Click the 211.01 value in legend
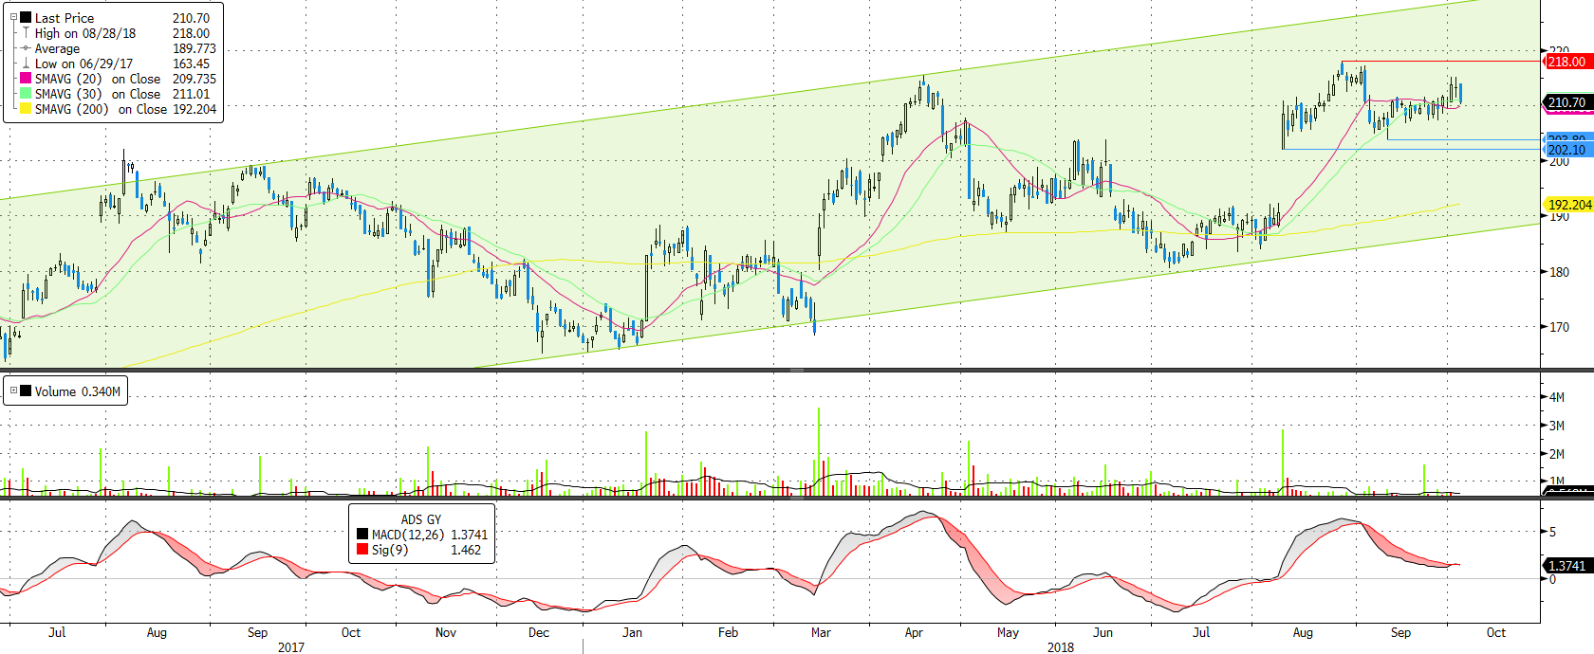Image resolution: width=1594 pixels, height=654 pixels. click(191, 94)
